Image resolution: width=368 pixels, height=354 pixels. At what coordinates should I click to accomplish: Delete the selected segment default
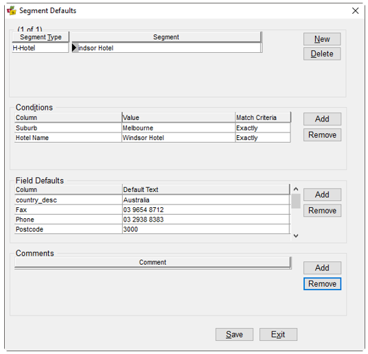click(322, 54)
